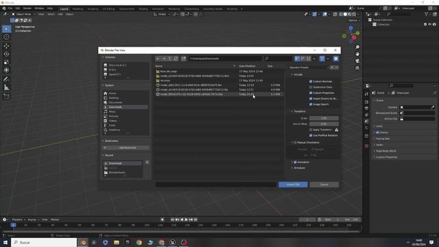Switch to Shading workspace tab
Viewport: 439px width, 247px height.
tap(143, 9)
